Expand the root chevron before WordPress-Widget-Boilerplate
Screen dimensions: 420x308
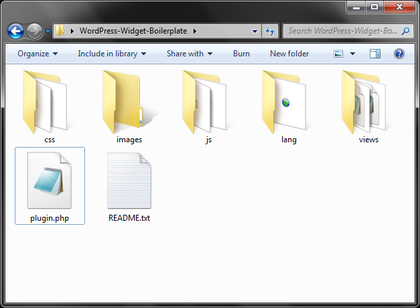[x=72, y=31]
